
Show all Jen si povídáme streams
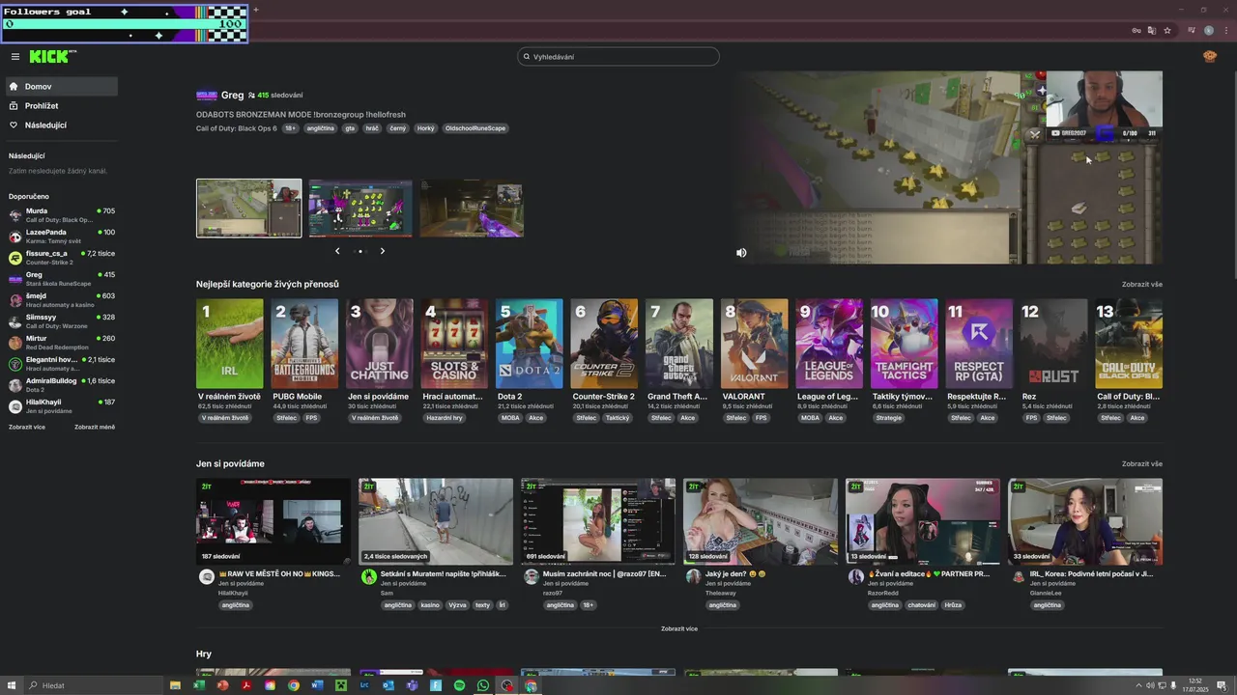pos(1142,464)
